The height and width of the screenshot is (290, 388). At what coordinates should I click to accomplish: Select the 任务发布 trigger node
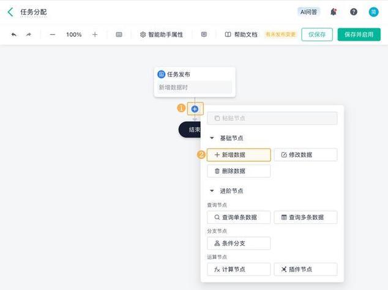pyautogui.click(x=195, y=82)
